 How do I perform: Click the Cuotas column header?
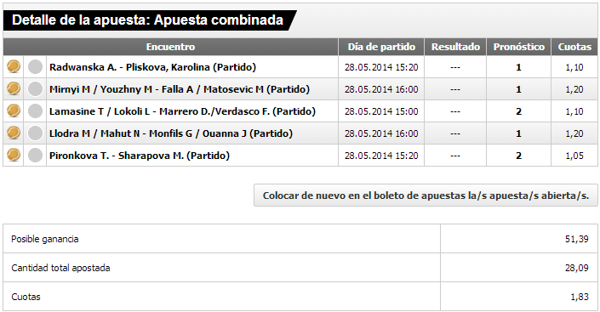pos(574,47)
